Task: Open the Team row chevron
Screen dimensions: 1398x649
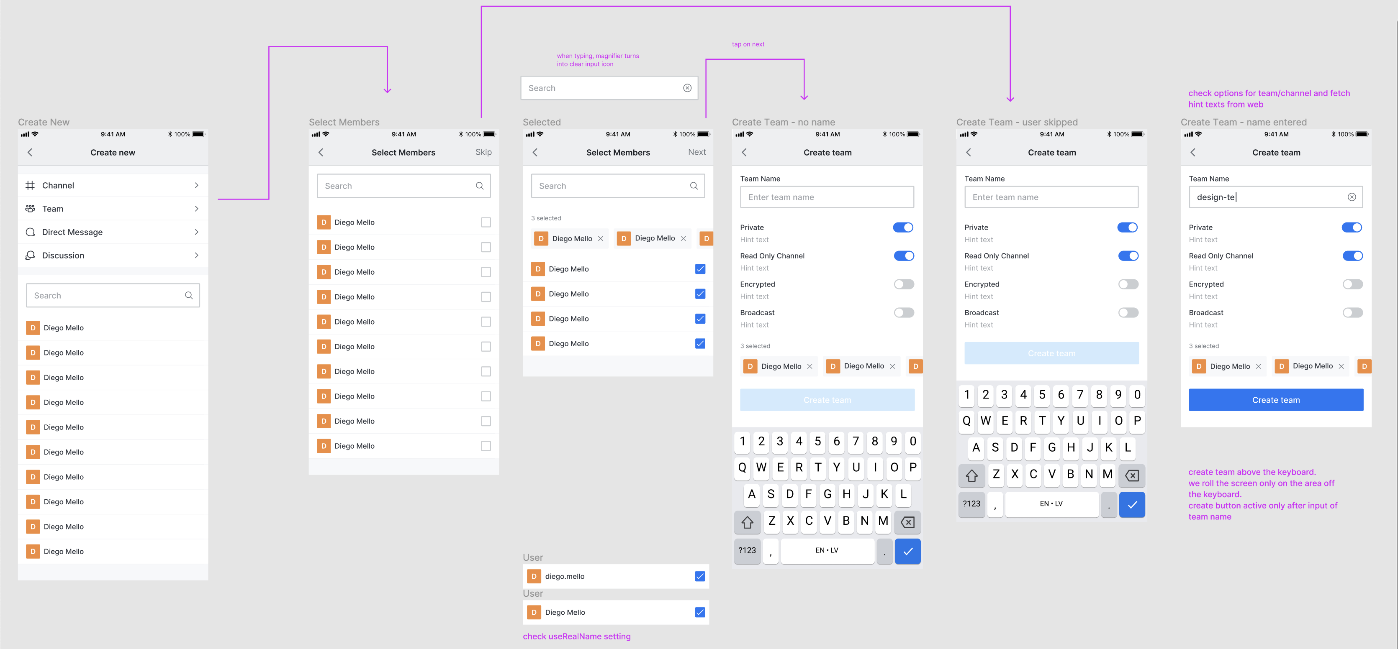Action: click(x=196, y=209)
